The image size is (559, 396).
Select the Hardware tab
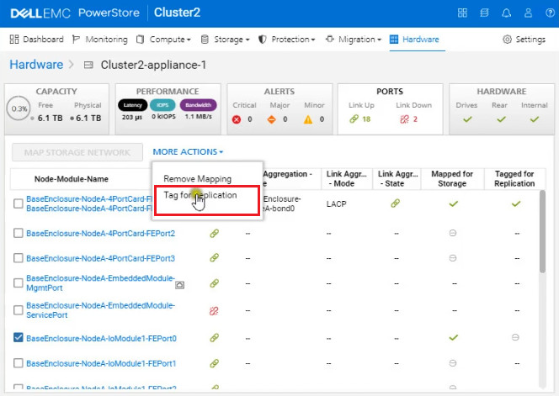(x=414, y=40)
